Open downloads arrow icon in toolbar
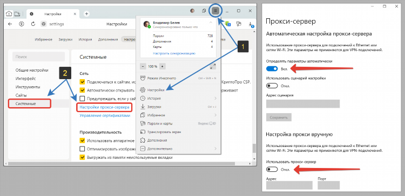The height and width of the screenshot is (196, 405). 251,24
